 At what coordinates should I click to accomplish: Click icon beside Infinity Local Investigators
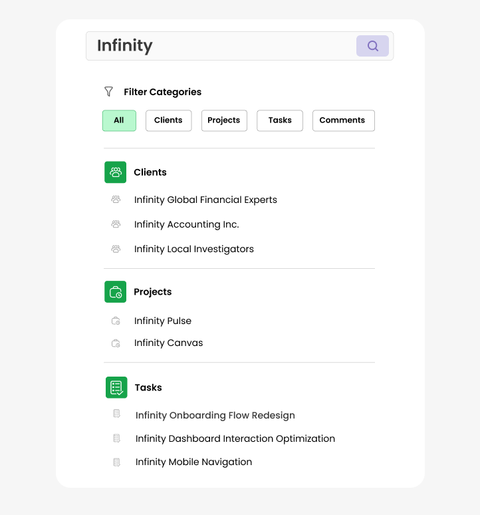tap(116, 249)
